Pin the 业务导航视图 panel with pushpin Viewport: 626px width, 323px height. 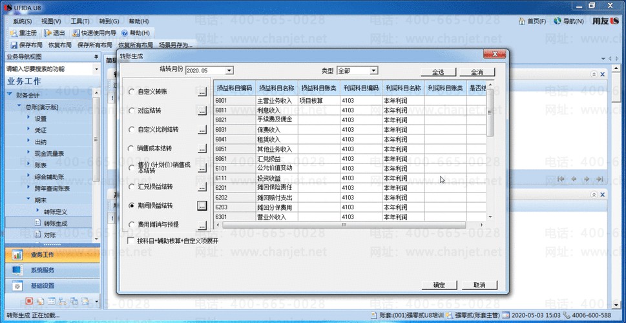click(96, 57)
